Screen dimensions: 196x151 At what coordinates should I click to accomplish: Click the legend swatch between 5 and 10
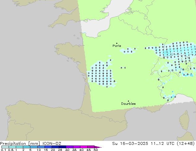(34, 147)
